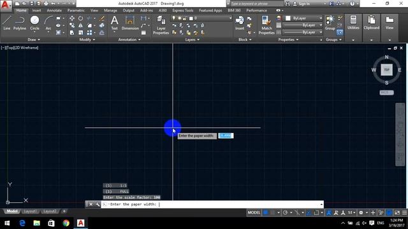Open the View panel in ribbon
Screen dimensions: 408x229
[390, 22]
